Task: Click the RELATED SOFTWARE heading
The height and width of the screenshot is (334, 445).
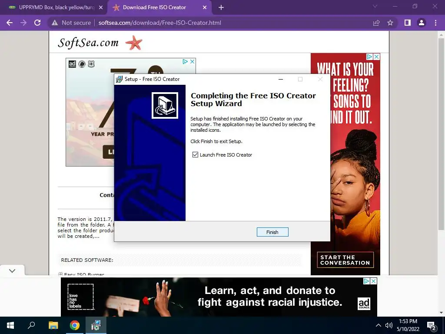Action: (x=87, y=260)
